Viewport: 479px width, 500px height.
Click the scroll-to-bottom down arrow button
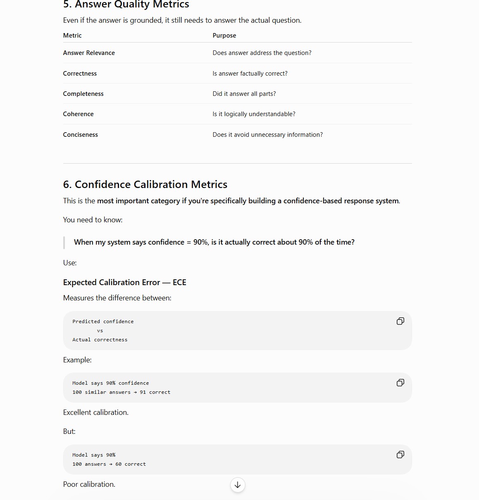click(x=238, y=485)
